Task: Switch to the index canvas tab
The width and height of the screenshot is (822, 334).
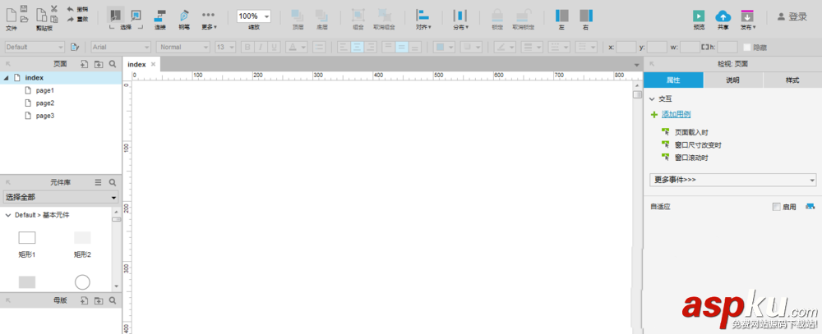Action: click(136, 64)
